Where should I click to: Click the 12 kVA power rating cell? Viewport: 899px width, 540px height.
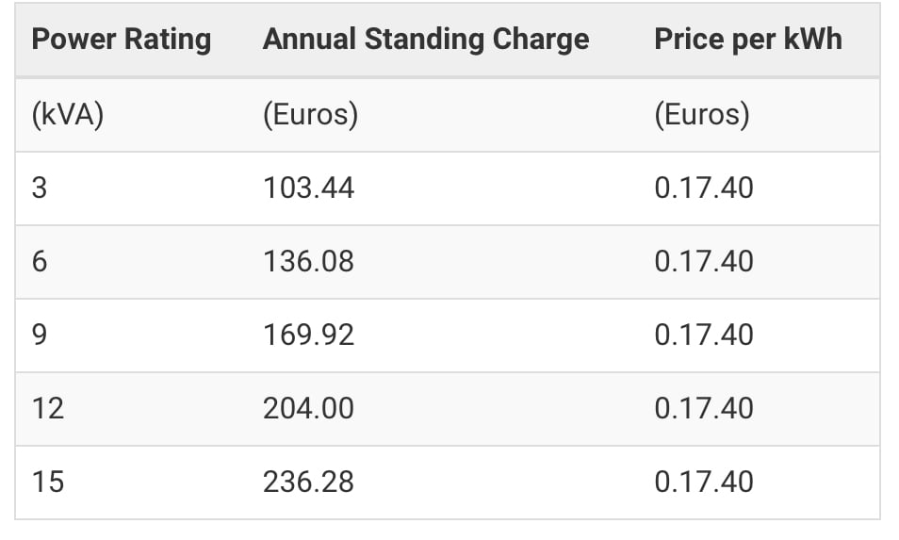click(x=47, y=409)
